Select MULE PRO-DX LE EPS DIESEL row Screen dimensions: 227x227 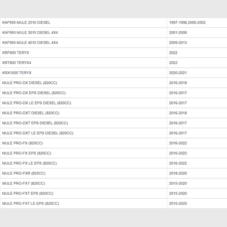[114, 103]
